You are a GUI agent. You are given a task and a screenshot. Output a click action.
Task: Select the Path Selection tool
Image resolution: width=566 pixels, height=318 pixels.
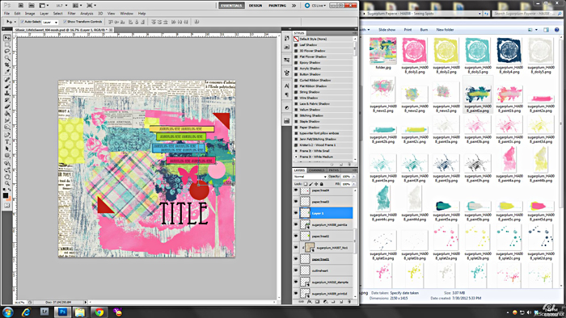pyautogui.click(x=6, y=149)
